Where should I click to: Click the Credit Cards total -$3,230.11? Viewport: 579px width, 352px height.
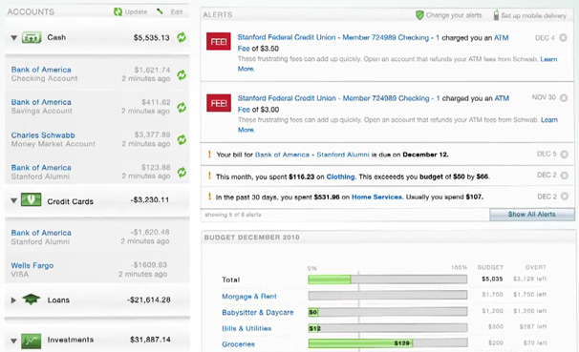(150, 199)
